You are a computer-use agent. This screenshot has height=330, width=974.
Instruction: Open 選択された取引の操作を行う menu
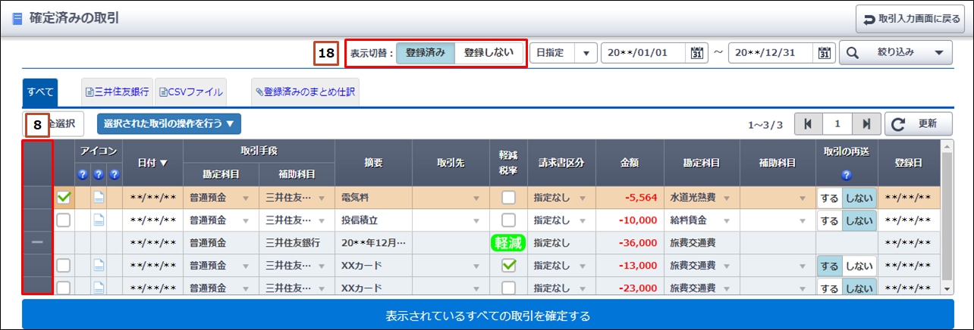pyautogui.click(x=169, y=123)
